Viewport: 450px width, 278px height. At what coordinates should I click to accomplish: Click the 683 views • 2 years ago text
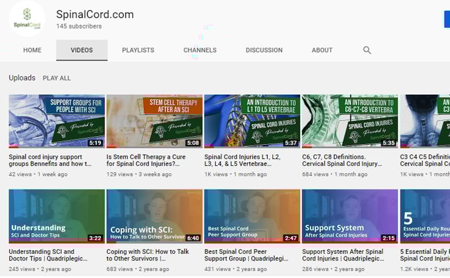tap(138, 269)
